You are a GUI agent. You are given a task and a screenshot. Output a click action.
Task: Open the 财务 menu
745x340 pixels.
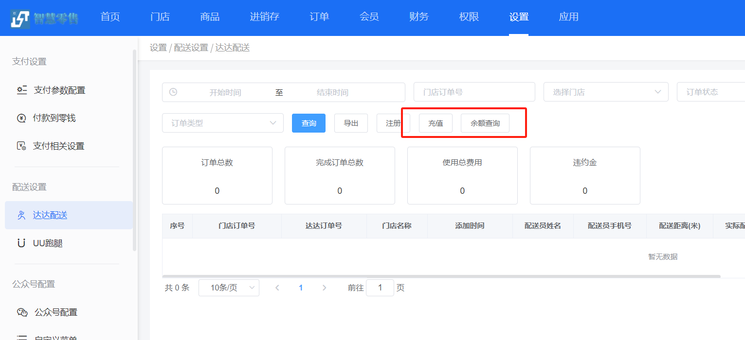click(x=419, y=17)
